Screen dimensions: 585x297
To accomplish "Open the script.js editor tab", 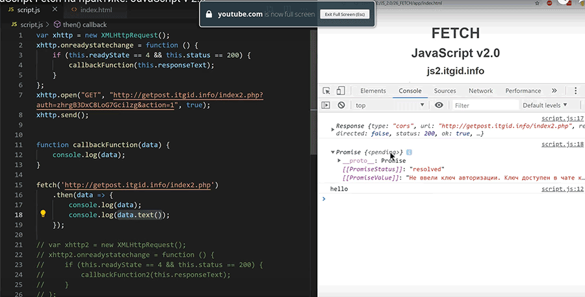I will pyautogui.click(x=29, y=10).
